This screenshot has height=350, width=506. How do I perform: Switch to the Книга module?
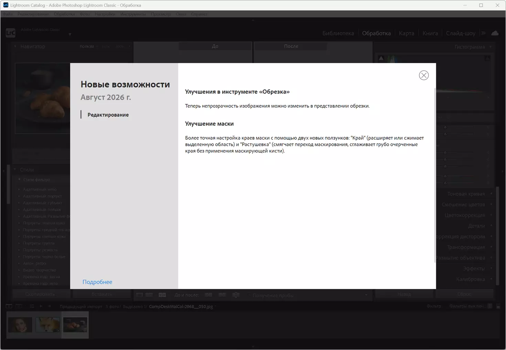430,33
